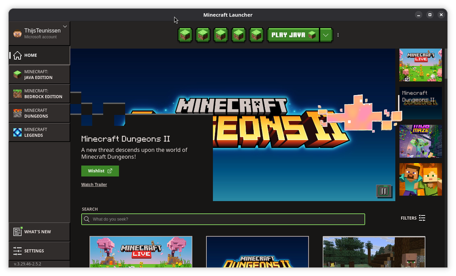Open the three-dot more options menu

point(338,35)
